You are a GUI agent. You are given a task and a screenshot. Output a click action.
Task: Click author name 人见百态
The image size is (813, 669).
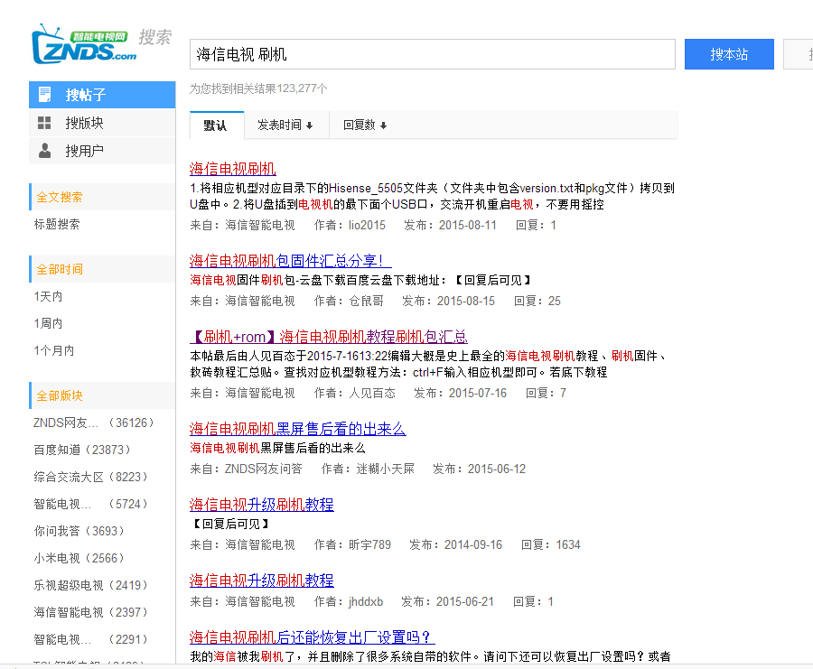pyautogui.click(x=372, y=394)
